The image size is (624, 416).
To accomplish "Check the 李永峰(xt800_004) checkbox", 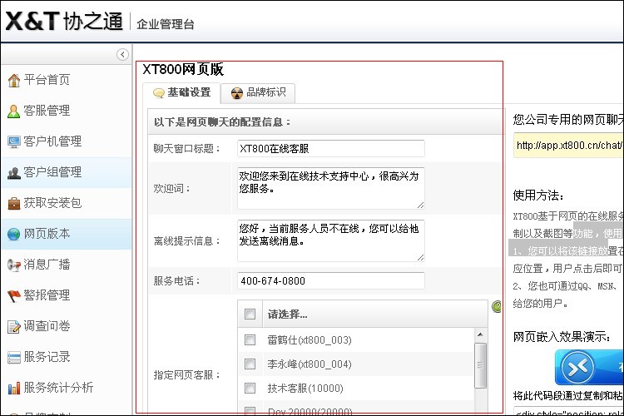I will click(x=250, y=364).
